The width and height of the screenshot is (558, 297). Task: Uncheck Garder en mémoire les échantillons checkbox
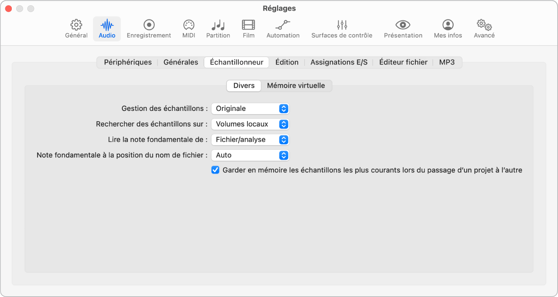point(216,170)
